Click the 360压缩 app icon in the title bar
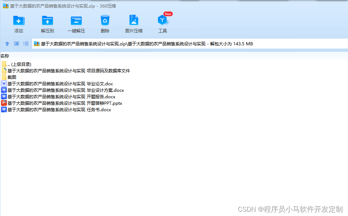The image size is (348, 216). (5, 6)
